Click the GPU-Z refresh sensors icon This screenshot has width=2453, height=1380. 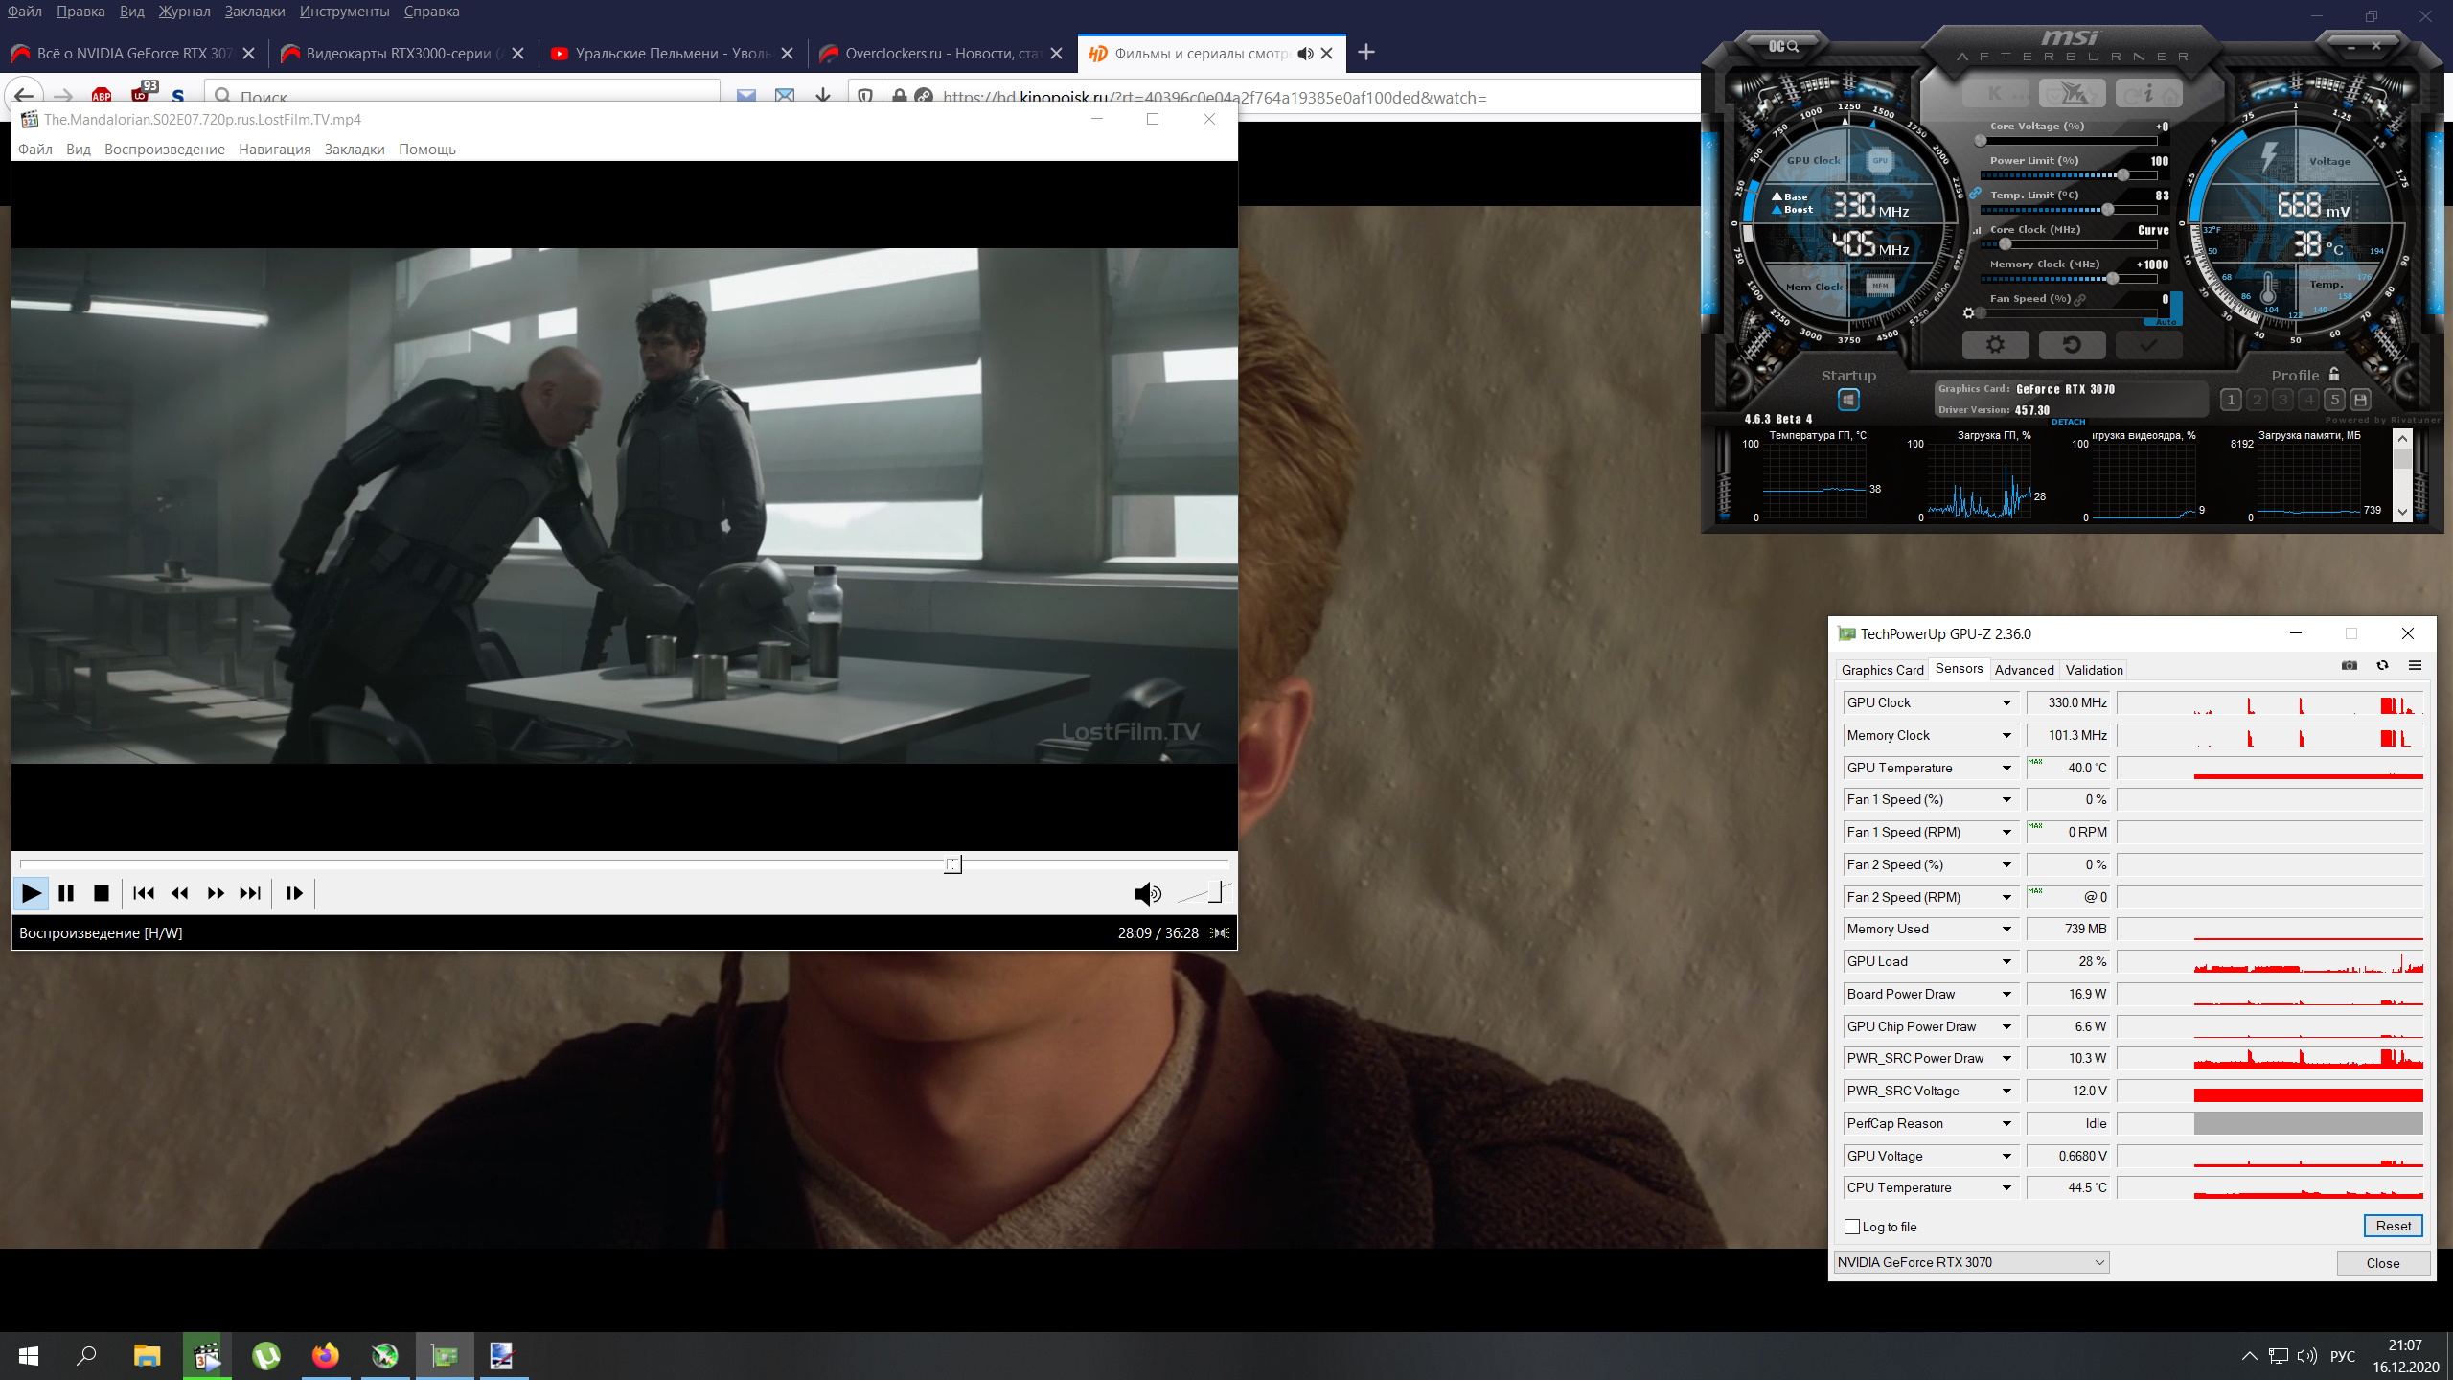pos(2382,666)
